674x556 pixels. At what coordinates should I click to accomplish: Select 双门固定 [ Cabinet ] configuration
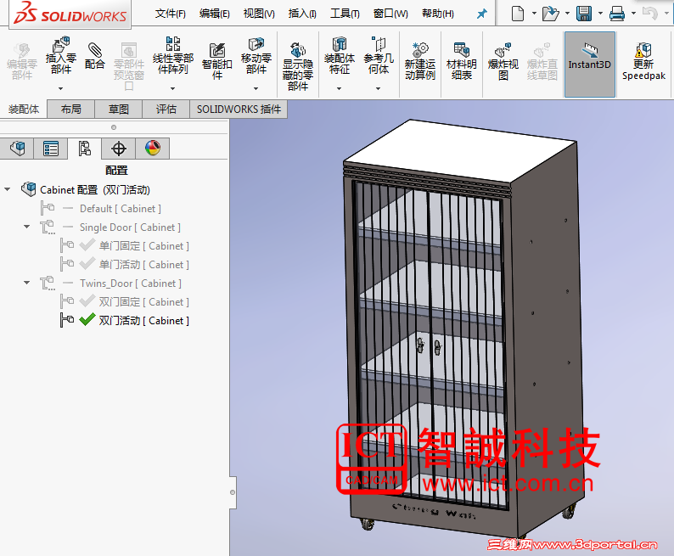point(144,301)
